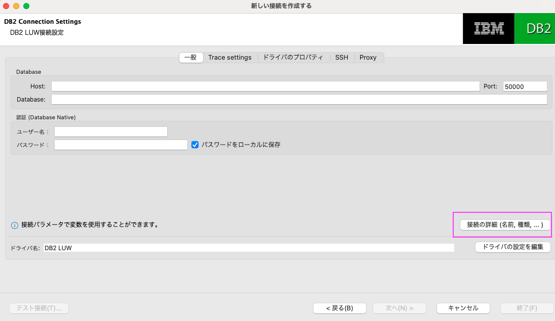Image resolution: width=555 pixels, height=321 pixels.
Task: Focus the Database name input field
Action: 299,100
